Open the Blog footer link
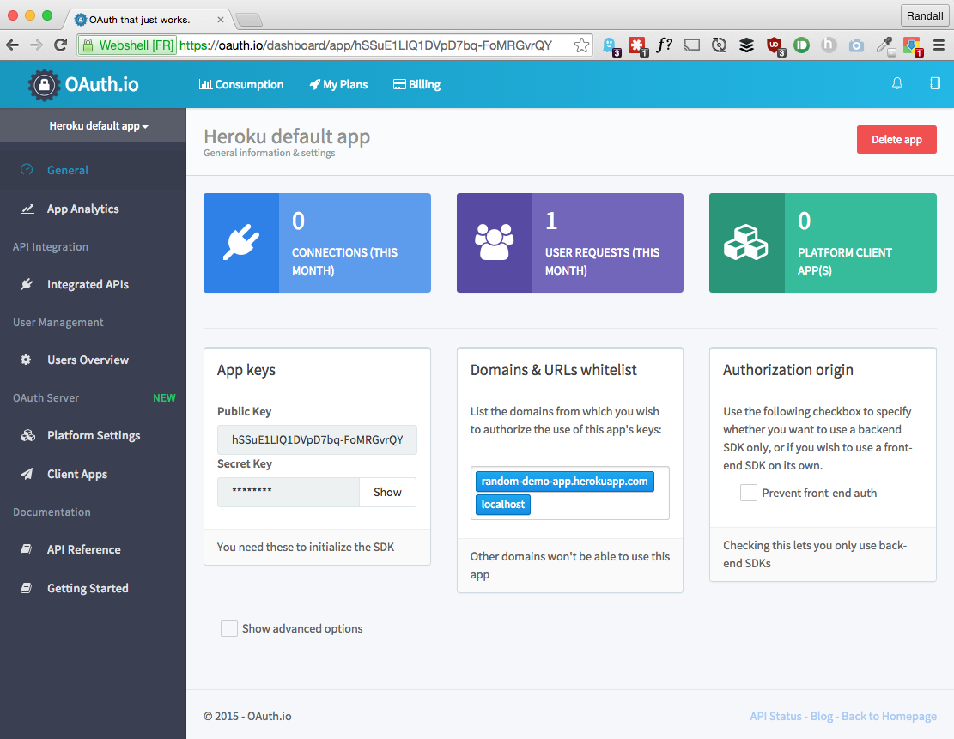954x739 pixels. pyautogui.click(x=822, y=716)
